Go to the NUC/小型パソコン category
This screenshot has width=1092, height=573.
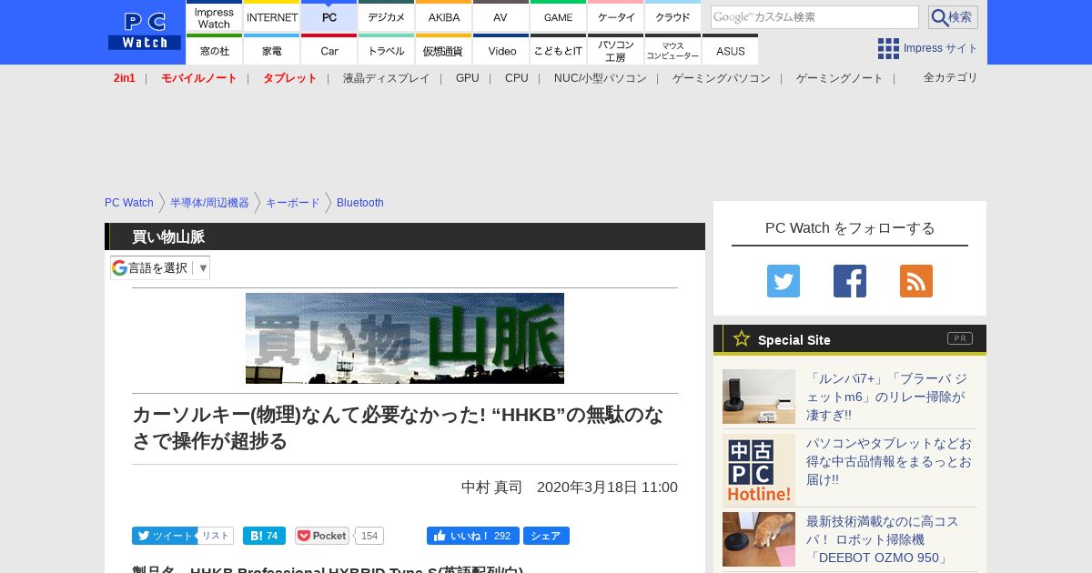pyautogui.click(x=601, y=78)
